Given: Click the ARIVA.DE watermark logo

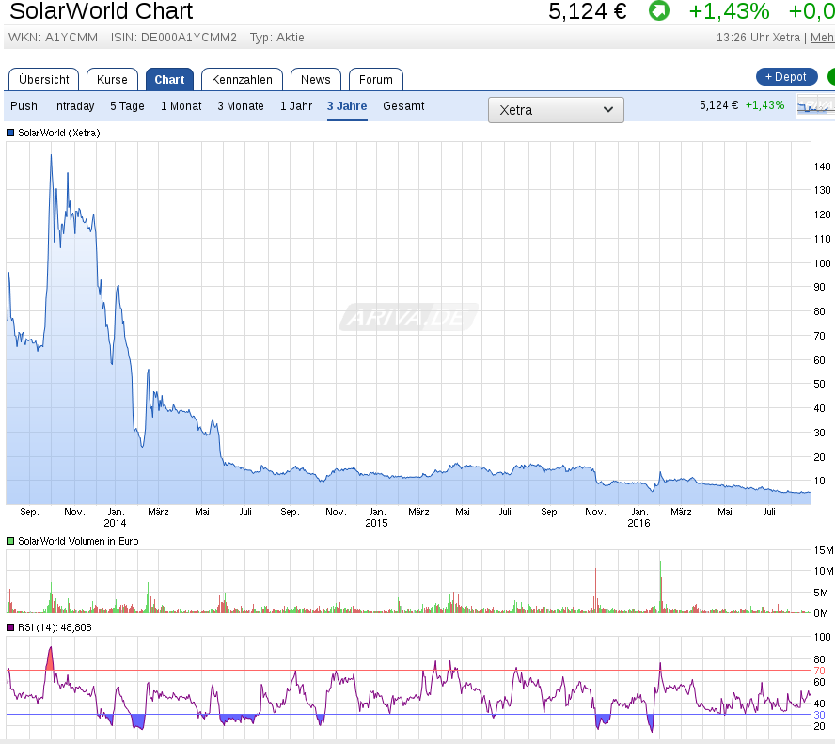Looking at the screenshot, I should [408, 317].
